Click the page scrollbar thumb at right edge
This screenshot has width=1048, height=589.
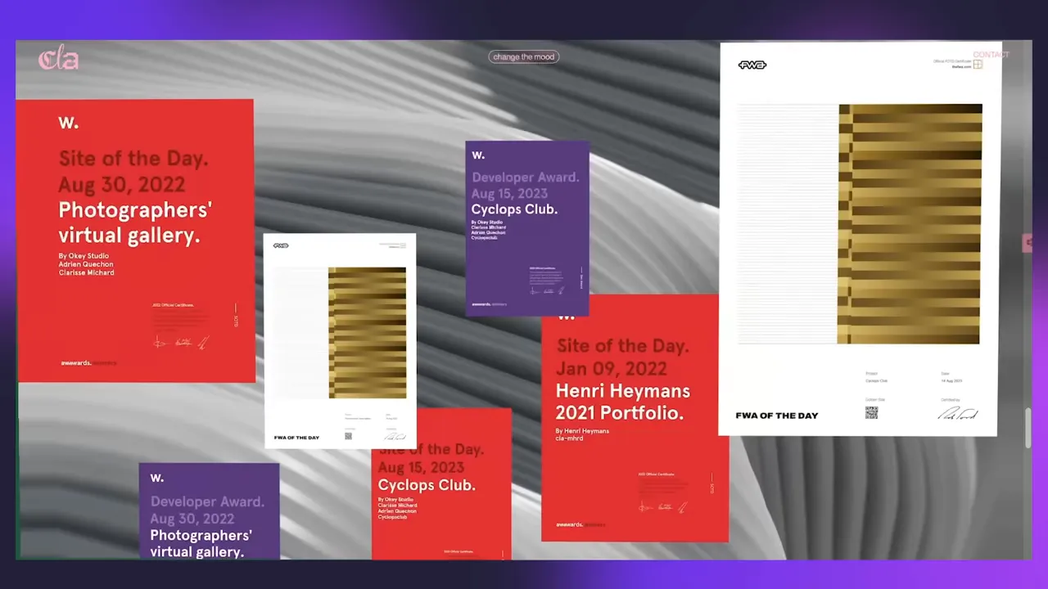(1028, 427)
